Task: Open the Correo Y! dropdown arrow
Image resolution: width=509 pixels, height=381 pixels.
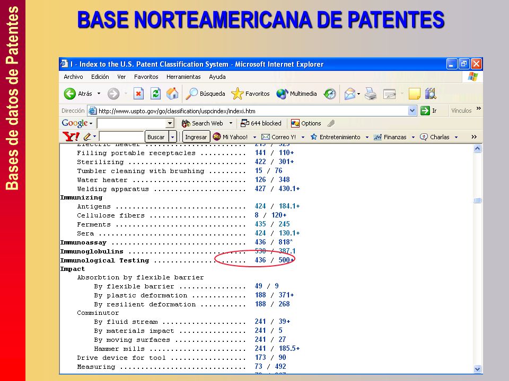Action: tap(303, 137)
